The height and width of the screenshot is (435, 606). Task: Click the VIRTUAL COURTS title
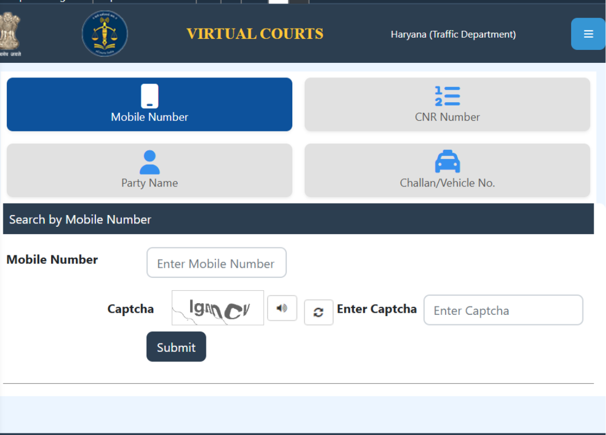(x=255, y=34)
